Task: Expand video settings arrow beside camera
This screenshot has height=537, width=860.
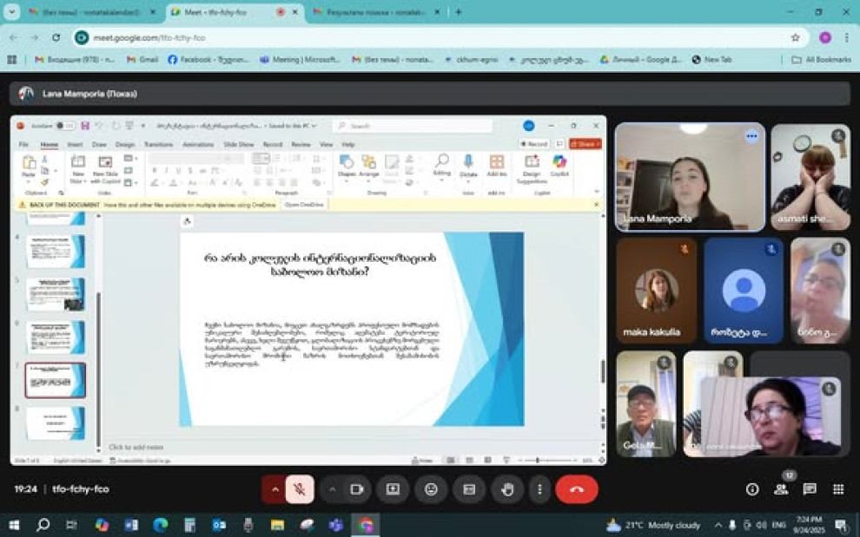Action: pyautogui.click(x=332, y=489)
